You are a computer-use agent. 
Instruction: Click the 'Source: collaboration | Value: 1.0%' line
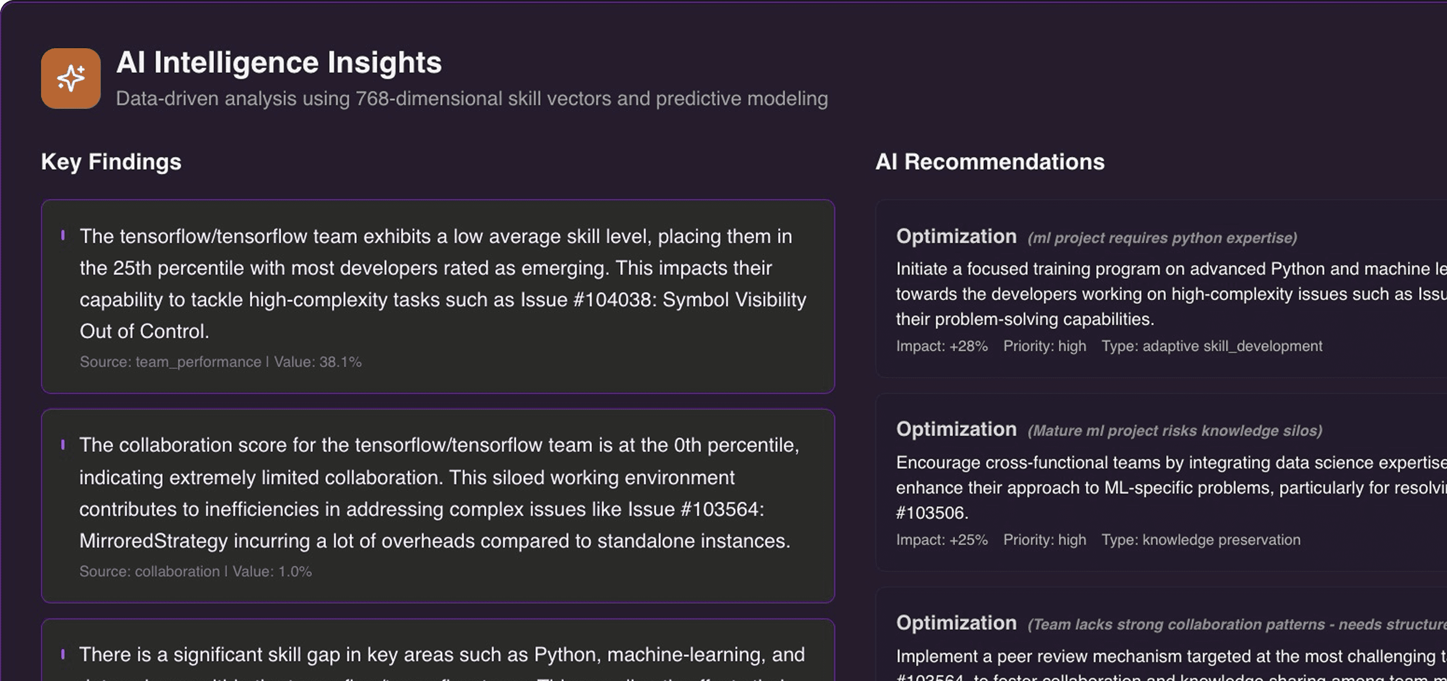[195, 572]
